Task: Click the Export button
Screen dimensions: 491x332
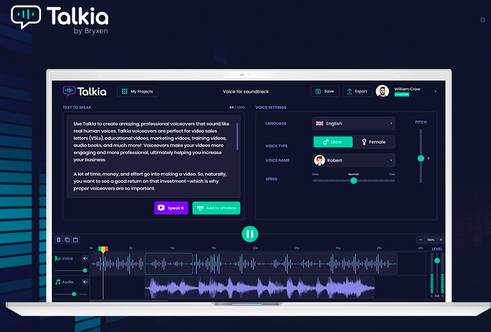Action: [x=357, y=91]
